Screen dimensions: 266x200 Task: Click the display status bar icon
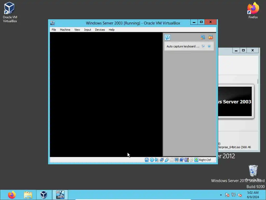pyautogui.click(x=176, y=160)
